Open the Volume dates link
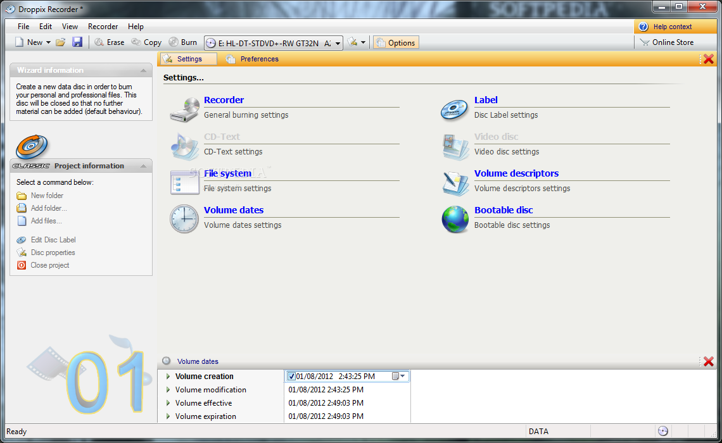The width and height of the screenshot is (722, 443). pos(234,210)
